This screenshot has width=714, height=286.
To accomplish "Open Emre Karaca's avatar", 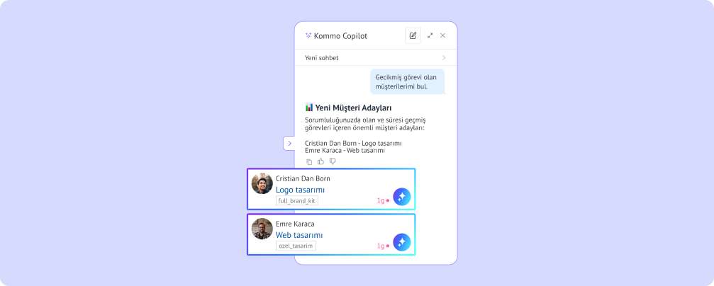I will tap(262, 229).
